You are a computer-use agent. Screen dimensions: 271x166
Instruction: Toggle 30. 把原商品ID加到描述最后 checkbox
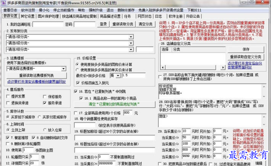159,164
